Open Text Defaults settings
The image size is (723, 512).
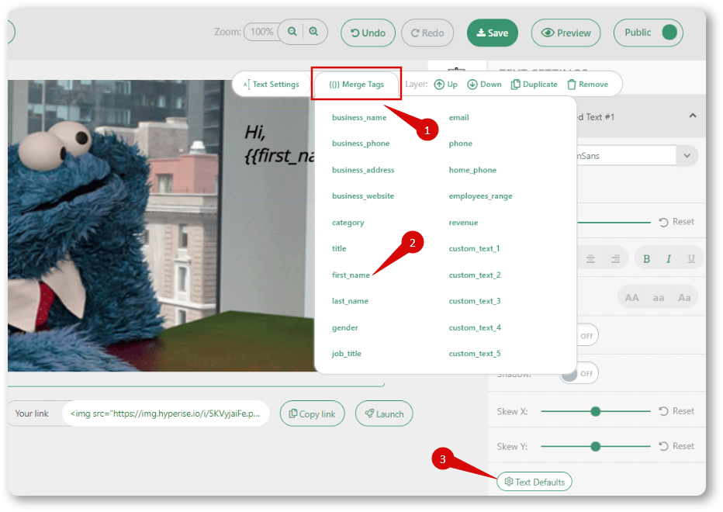pyautogui.click(x=534, y=482)
